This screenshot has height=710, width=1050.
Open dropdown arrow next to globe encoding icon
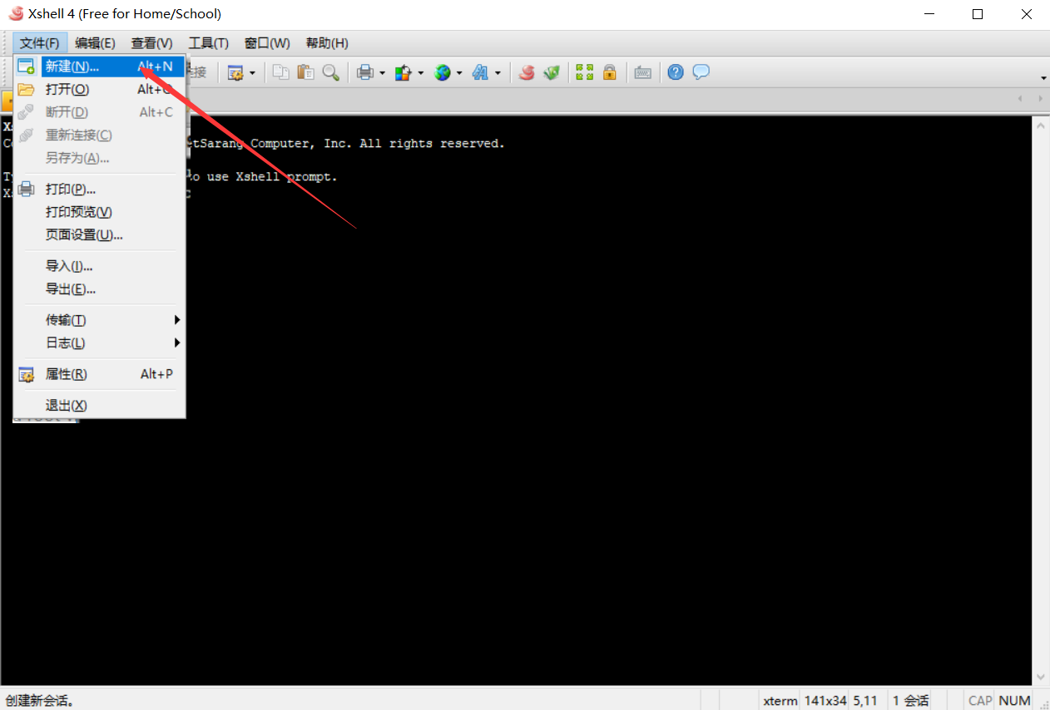coord(459,73)
